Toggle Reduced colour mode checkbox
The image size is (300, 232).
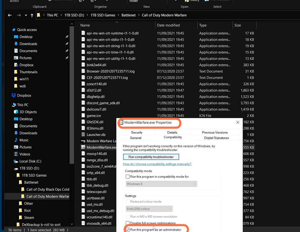(128, 201)
